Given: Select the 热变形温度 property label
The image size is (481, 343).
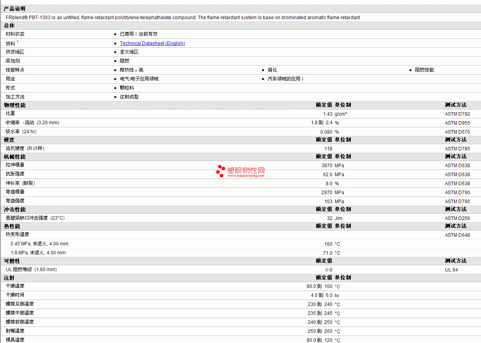Looking at the screenshot, I should [x=17, y=235].
